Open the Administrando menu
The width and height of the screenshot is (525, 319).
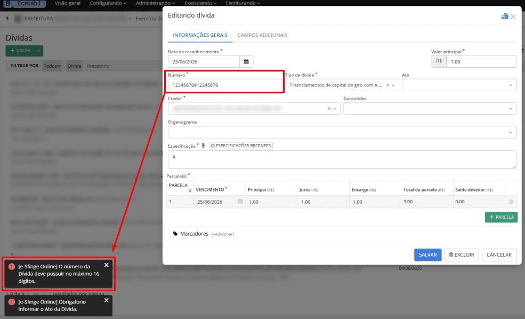[155, 3]
